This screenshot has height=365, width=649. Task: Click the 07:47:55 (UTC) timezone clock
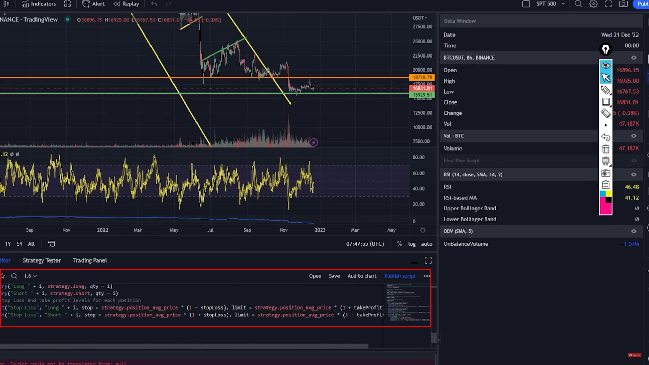click(x=365, y=244)
